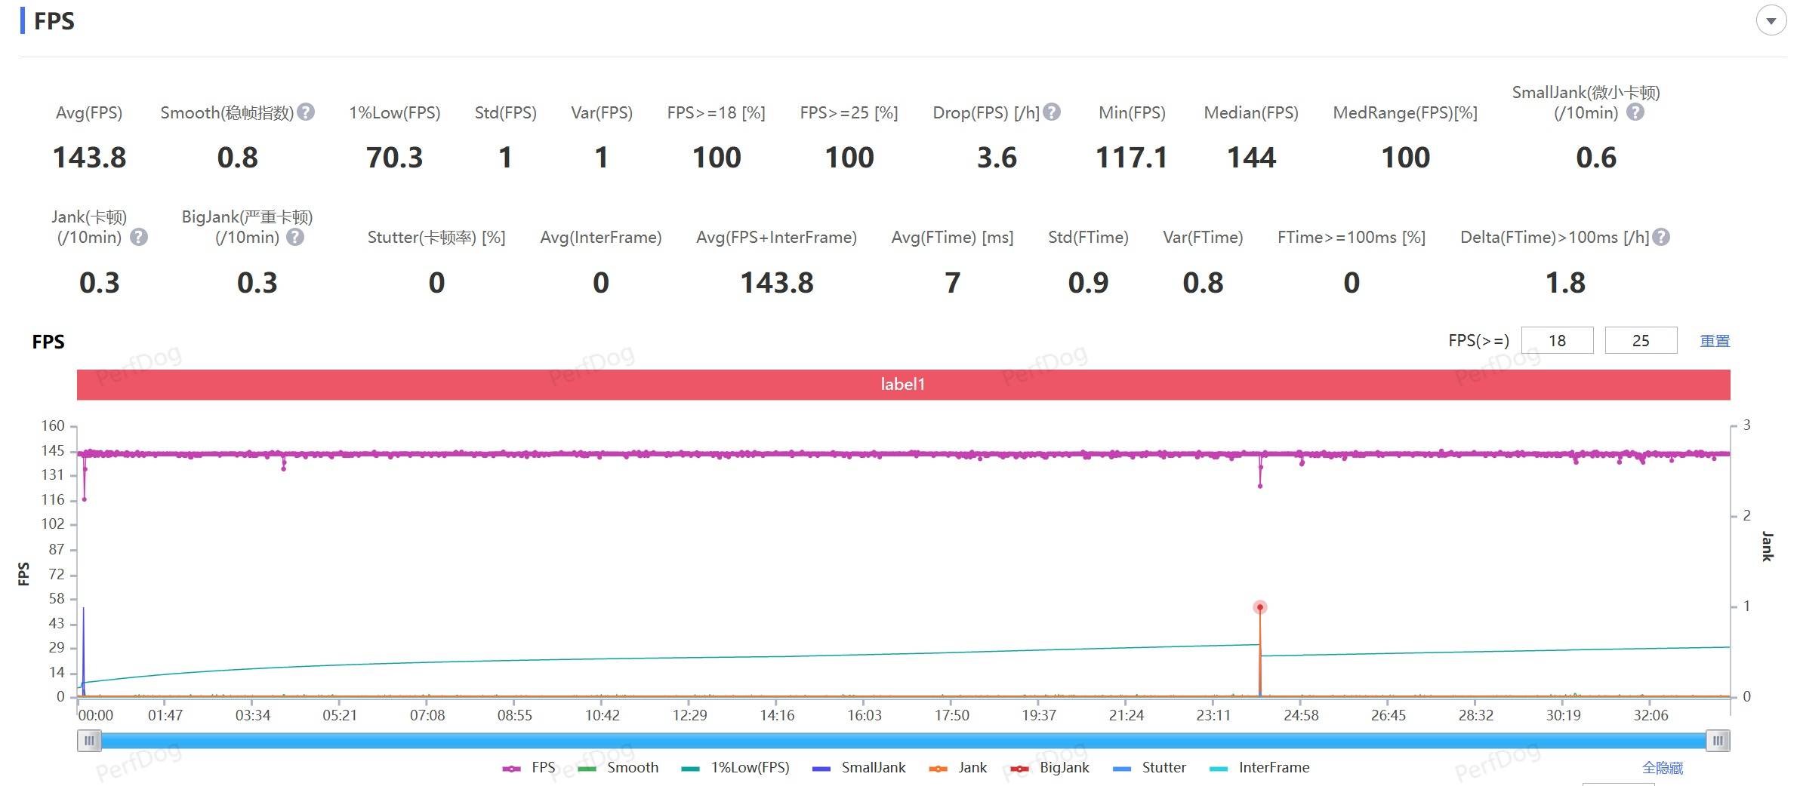The height and width of the screenshot is (786, 1800).
Task: Click 全隐藏 to hide all series
Action: [x=1663, y=768]
